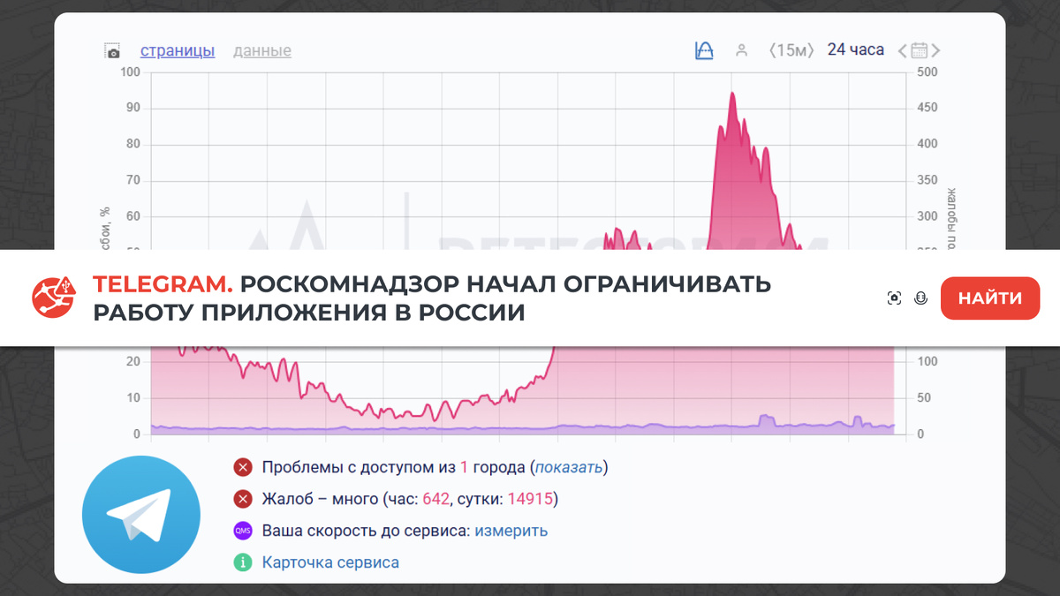
Task: Click the daily complaints value 14915
Action: click(x=530, y=499)
